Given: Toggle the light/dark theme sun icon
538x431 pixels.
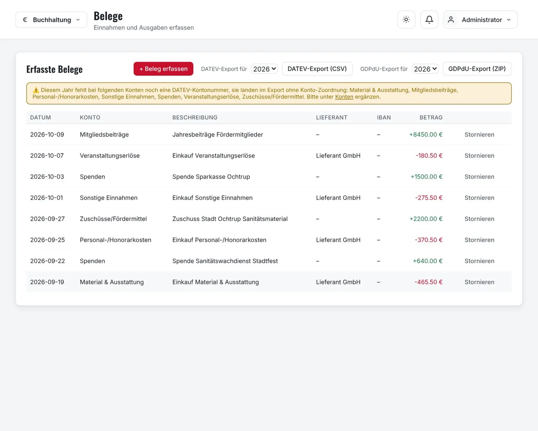Looking at the screenshot, I should click(406, 20).
